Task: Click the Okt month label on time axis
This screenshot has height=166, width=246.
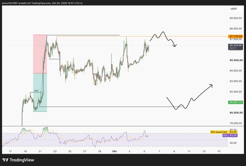Action: tap(115, 152)
